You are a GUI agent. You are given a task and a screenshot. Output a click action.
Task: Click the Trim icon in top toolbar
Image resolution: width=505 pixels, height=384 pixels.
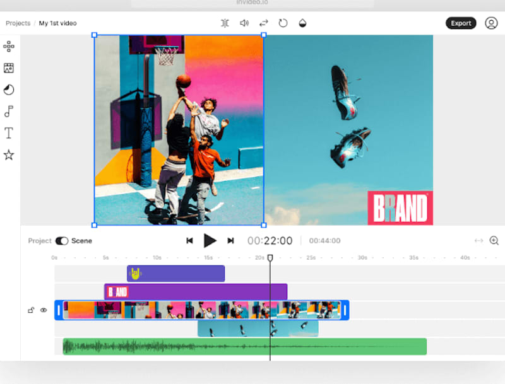(225, 23)
